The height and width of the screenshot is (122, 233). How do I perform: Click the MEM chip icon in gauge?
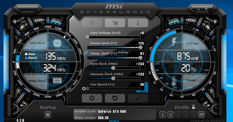pos(57,81)
